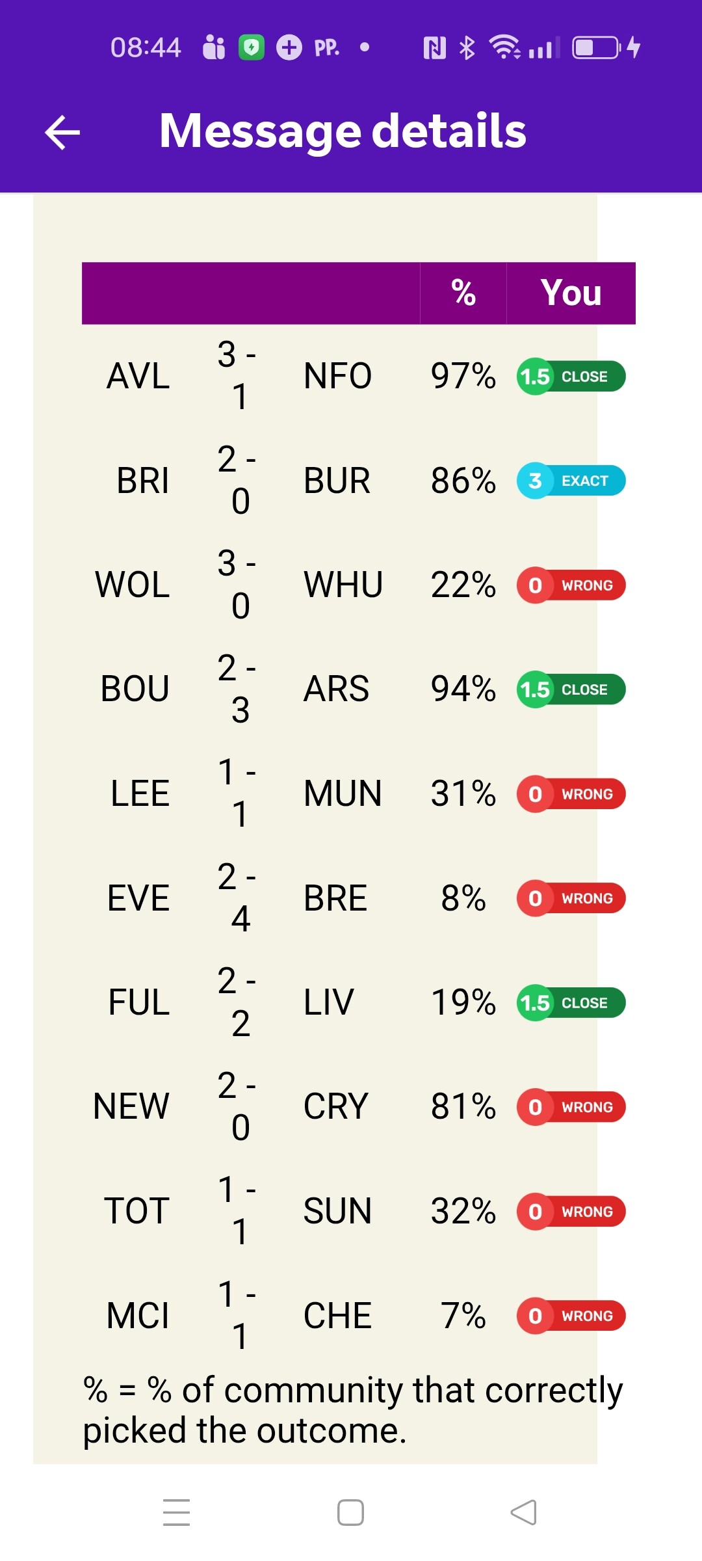
Task: Tap the FUL 2-2 LIV score
Action: pos(237,1002)
